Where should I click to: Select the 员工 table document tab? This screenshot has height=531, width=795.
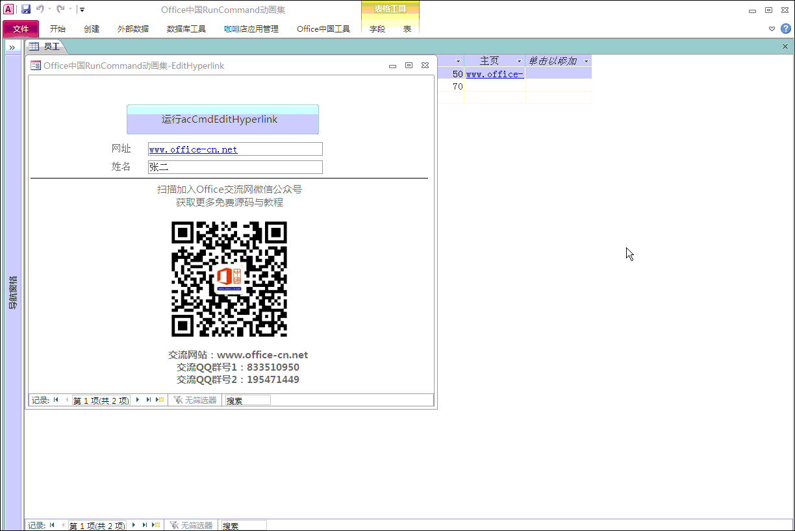[45, 47]
